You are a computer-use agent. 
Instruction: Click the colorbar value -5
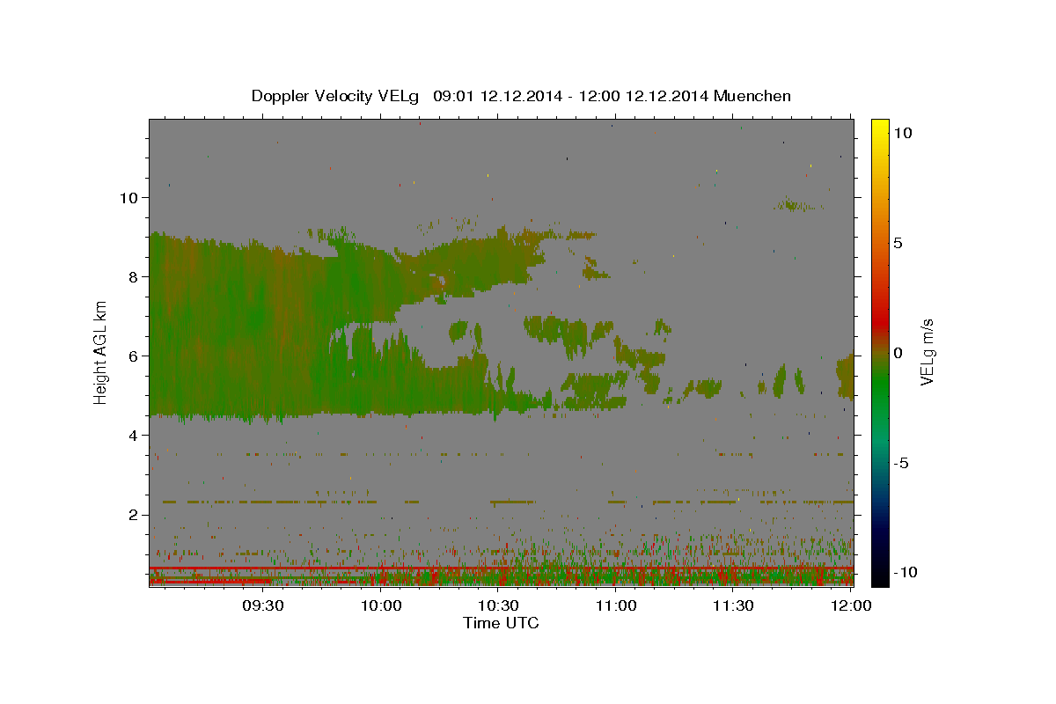(x=902, y=463)
